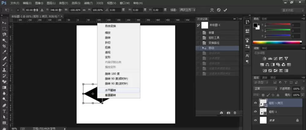This screenshot has width=306, height=130.
Task: Commit transform with checkmark icon
Action: (225, 10)
